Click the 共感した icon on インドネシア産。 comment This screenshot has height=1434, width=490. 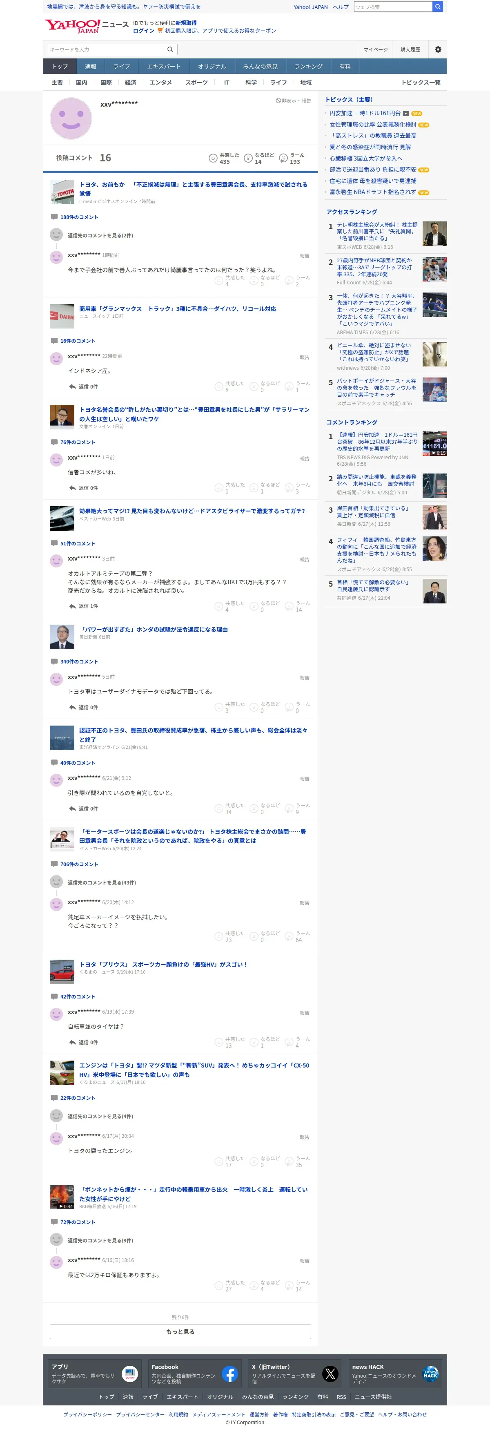coord(218,386)
